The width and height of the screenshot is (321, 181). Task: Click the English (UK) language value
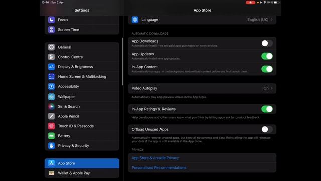[x=258, y=20]
